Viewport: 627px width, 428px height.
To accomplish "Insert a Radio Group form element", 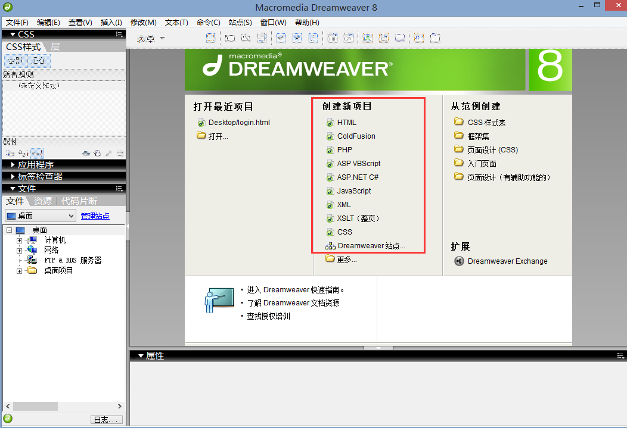I will pyautogui.click(x=313, y=38).
